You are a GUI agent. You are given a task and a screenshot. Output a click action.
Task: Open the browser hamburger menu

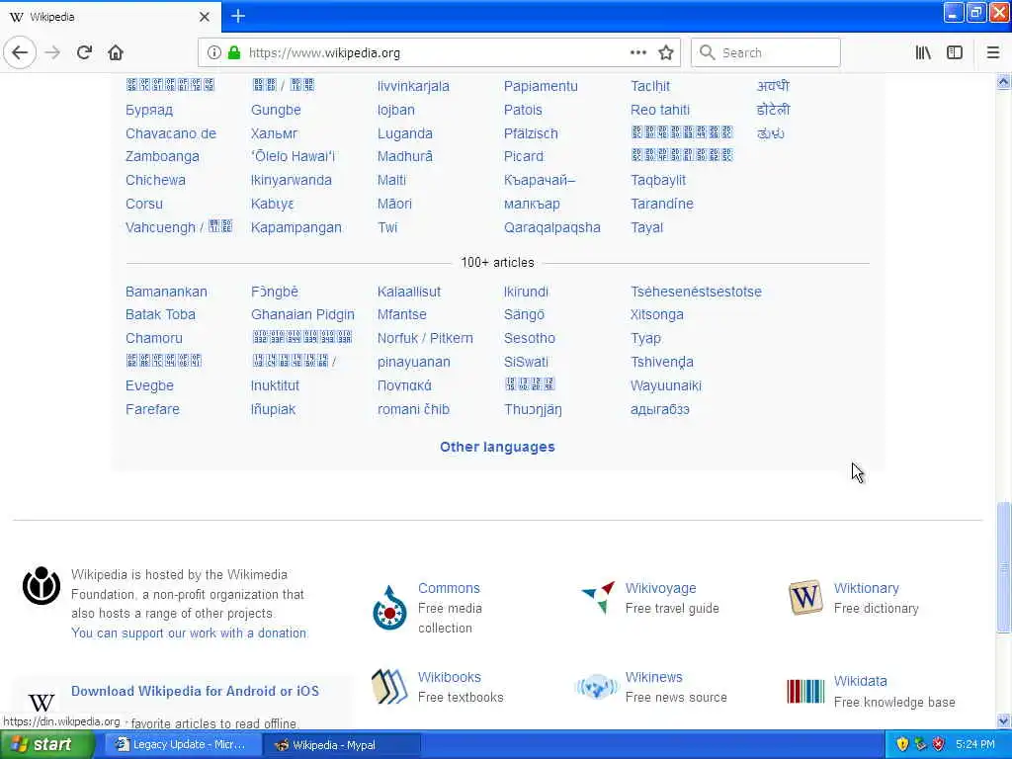(993, 53)
